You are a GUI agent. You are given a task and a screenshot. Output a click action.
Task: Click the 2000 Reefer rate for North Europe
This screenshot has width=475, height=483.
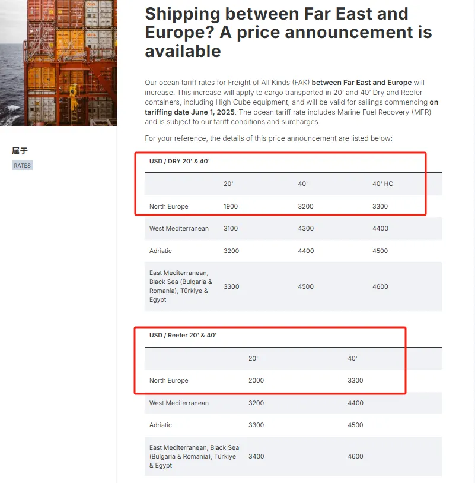pyautogui.click(x=256, y=380)
